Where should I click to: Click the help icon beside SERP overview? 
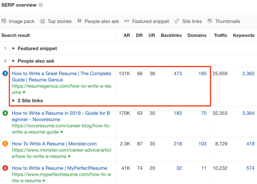(40, 5)
